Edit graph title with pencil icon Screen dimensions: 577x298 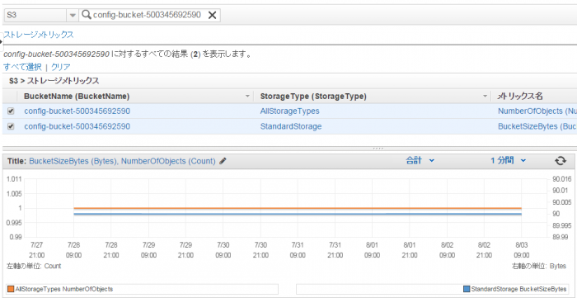(x=223, y=161)
